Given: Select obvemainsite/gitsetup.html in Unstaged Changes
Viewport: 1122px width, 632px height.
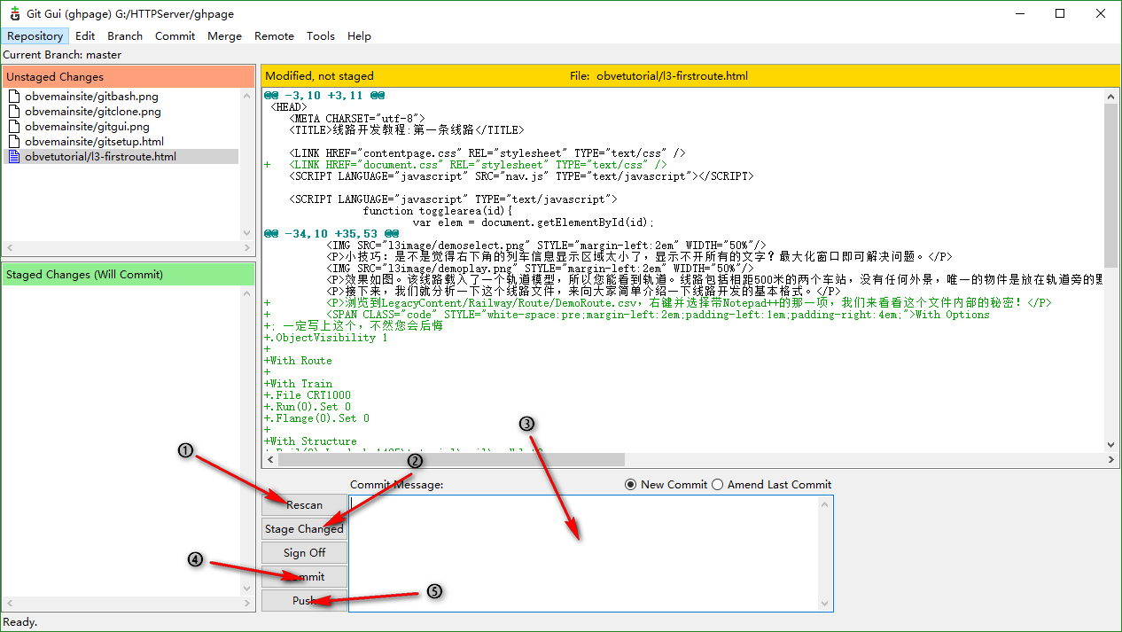Looking at the screenshot, I should (x=94, y=141).
